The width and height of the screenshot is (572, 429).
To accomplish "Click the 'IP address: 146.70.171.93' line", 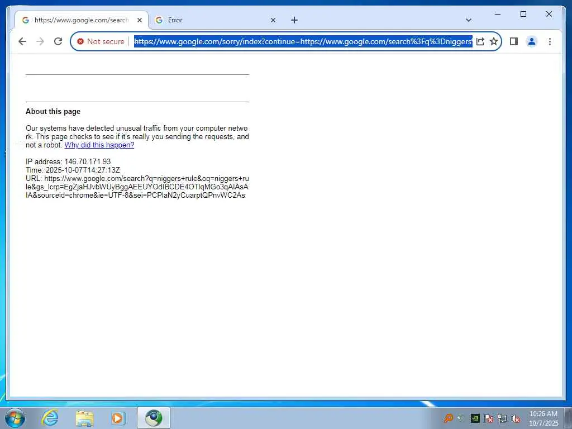I will 68,161.
